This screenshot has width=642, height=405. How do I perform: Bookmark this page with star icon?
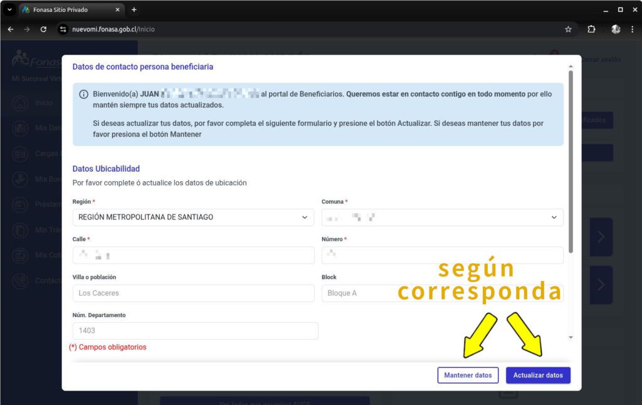pos(568,29)
